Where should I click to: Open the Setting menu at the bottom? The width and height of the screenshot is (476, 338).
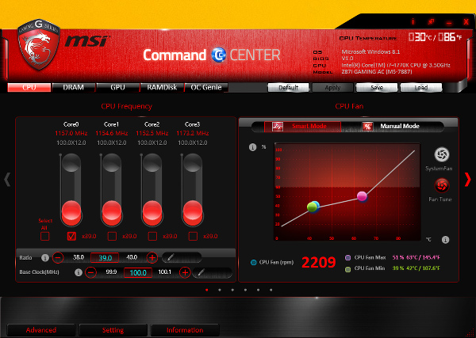click(113, 330)
